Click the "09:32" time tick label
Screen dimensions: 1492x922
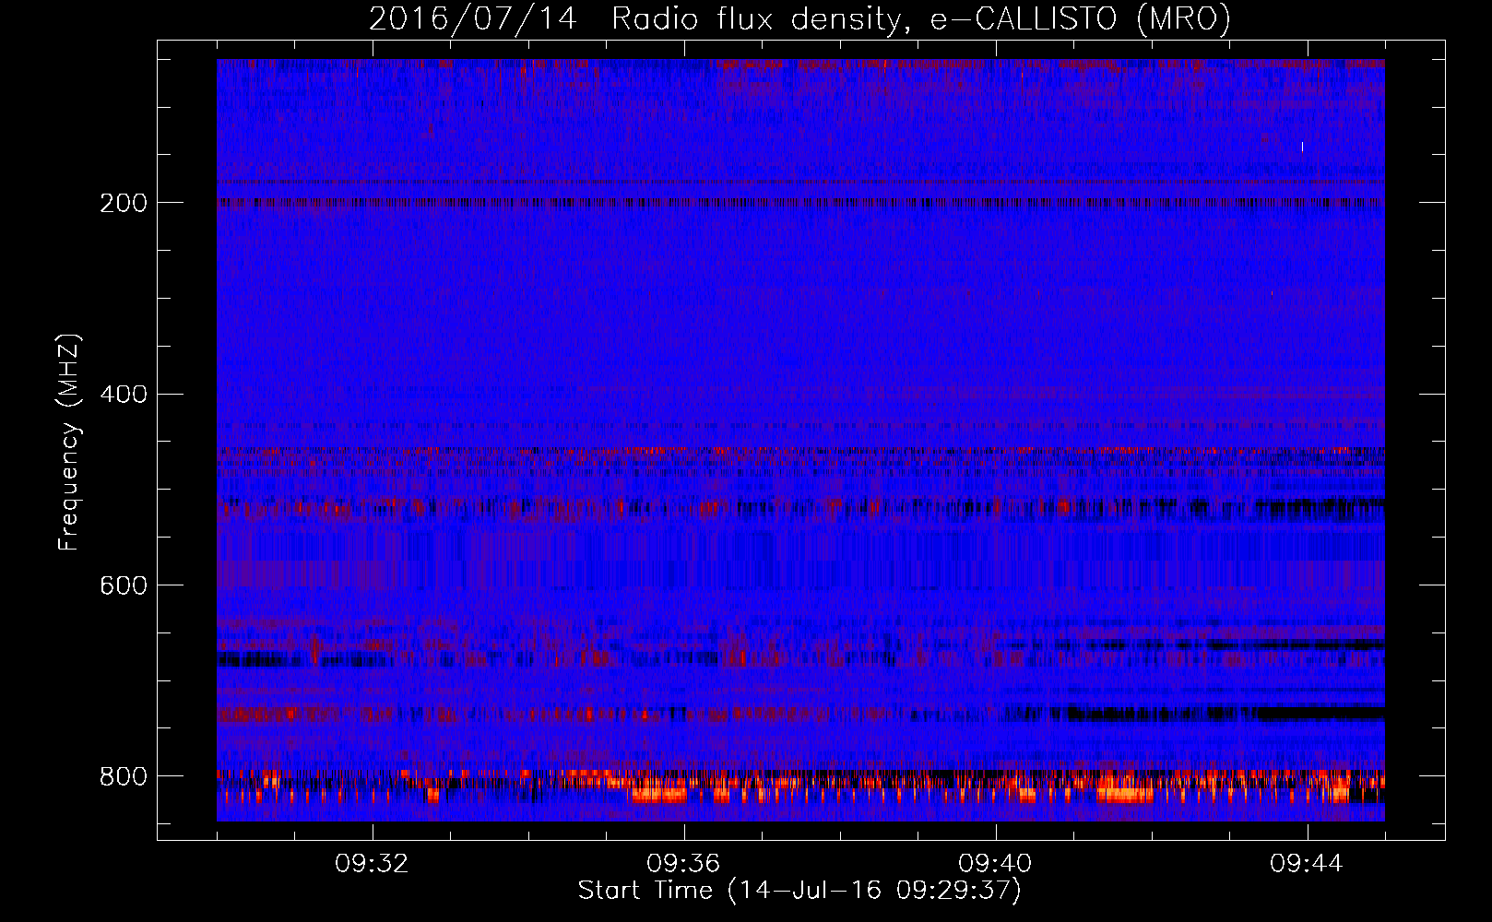pyautogui.click(x=372, y=864)
